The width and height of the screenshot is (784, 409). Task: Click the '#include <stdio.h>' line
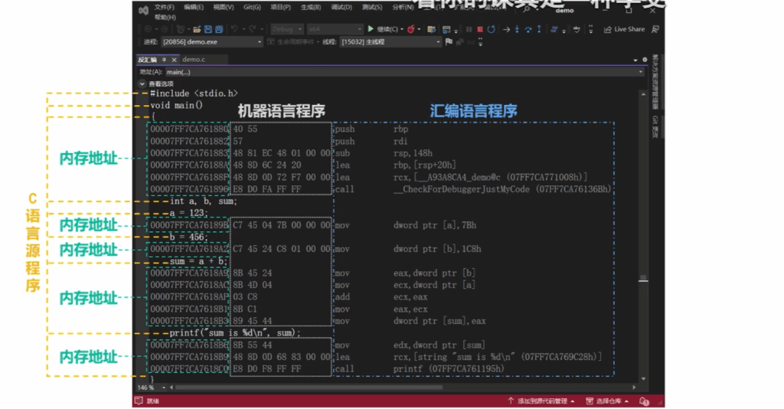(194, 93)
